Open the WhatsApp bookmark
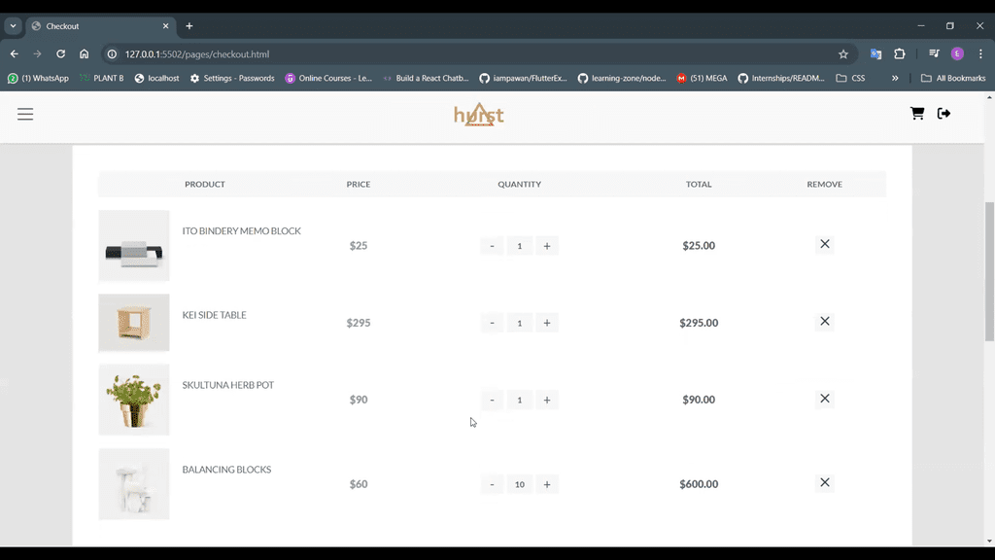 (38, 78)
